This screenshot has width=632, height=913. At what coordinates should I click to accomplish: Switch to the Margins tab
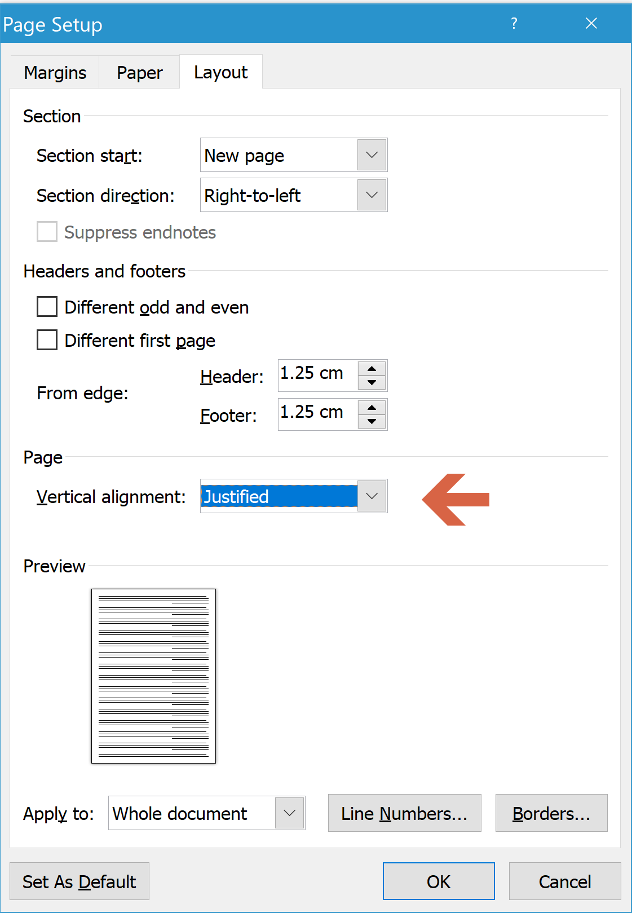point(55,72)
